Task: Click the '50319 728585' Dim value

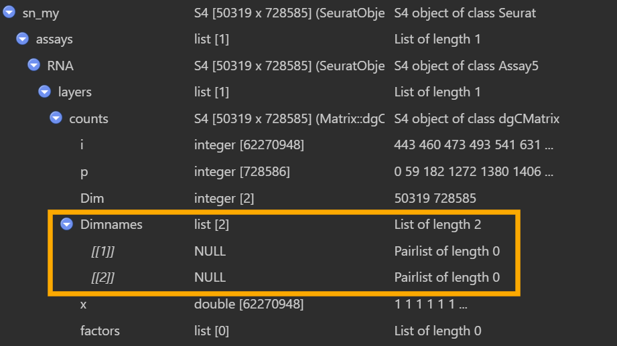Action: coord(436,198)
